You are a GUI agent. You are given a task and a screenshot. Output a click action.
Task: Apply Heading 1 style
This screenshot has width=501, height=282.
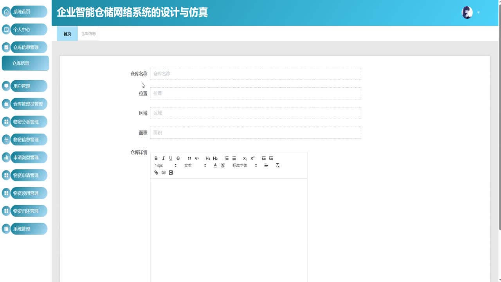[208, 158]
